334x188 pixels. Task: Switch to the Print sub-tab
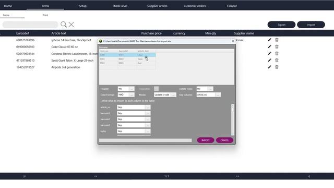(x=45, y=15)
